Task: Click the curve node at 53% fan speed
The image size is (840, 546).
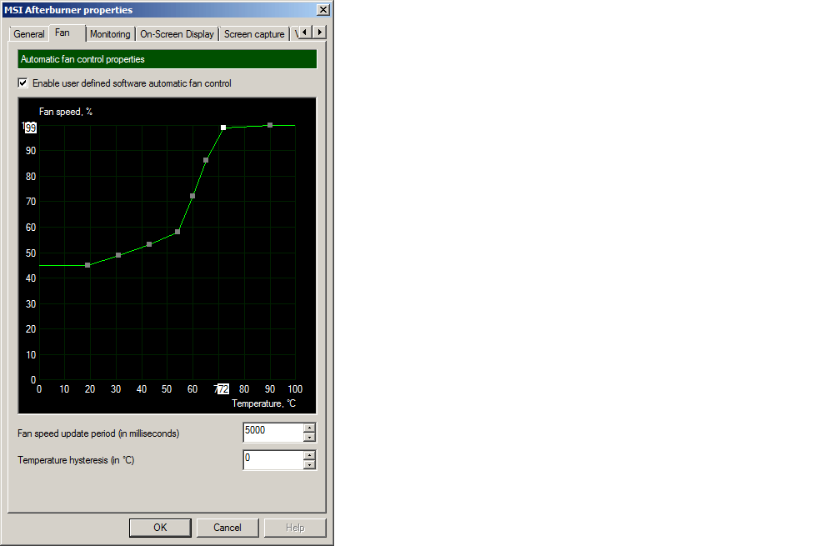Action: pos(149,244)
